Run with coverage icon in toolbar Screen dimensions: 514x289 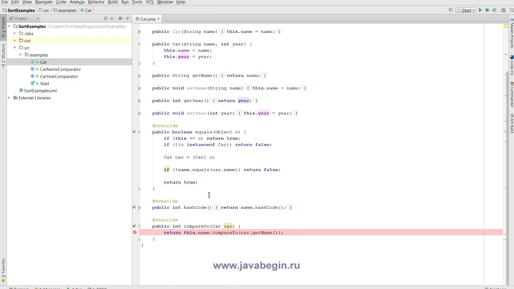coord(494,10)
